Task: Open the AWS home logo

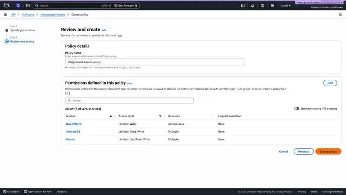Action: pyautogui.click(x=6, y=6)
